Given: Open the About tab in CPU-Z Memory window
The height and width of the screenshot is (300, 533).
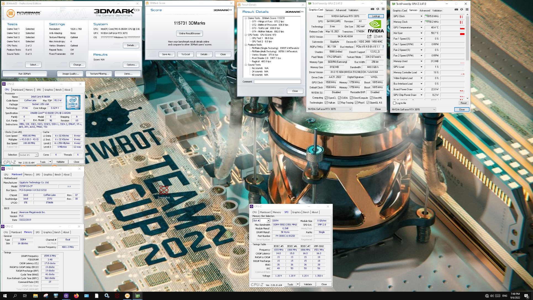Looking at the screenshot, I should [66, 232].
